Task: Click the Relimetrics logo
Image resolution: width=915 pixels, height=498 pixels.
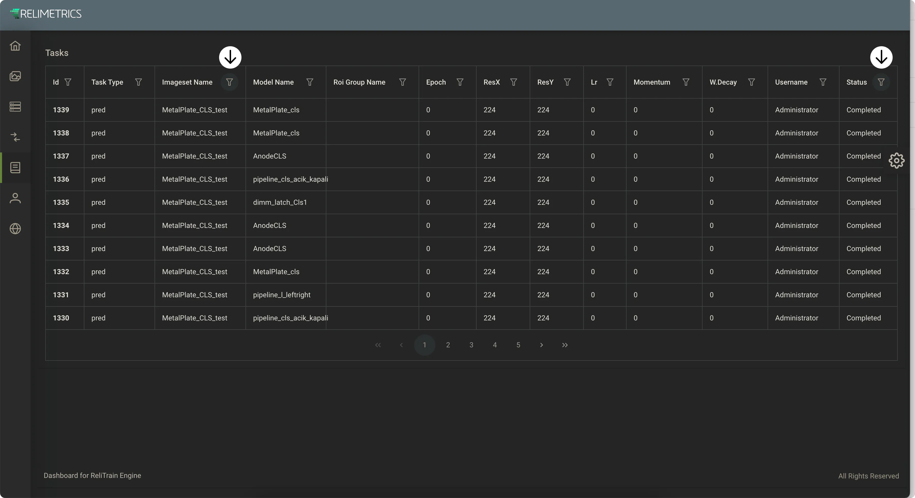Action: [46, 14]
